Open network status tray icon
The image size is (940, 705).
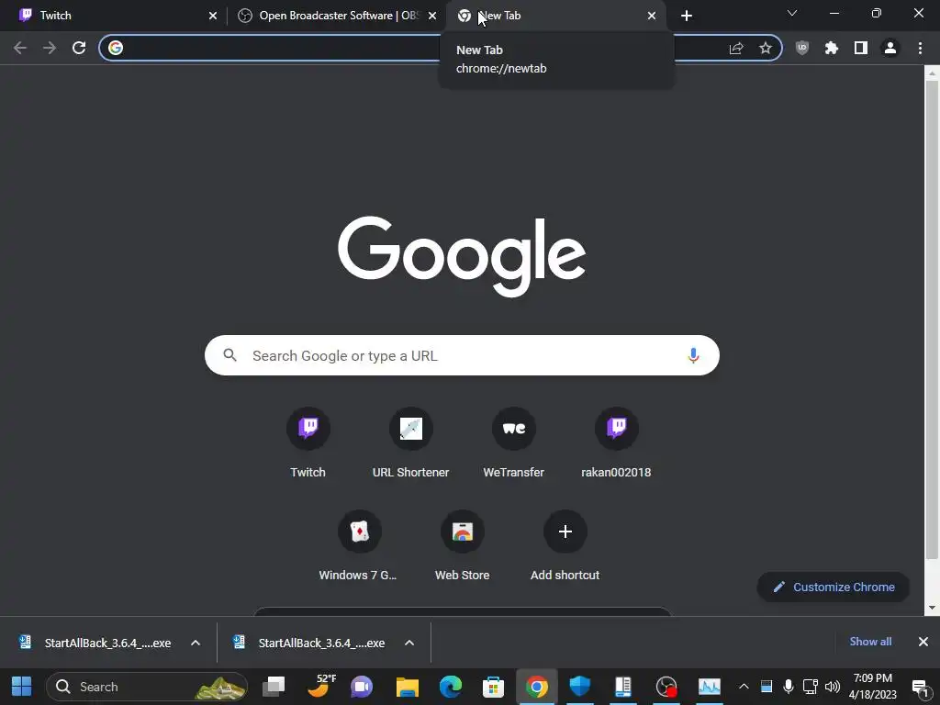click(811, 687)
